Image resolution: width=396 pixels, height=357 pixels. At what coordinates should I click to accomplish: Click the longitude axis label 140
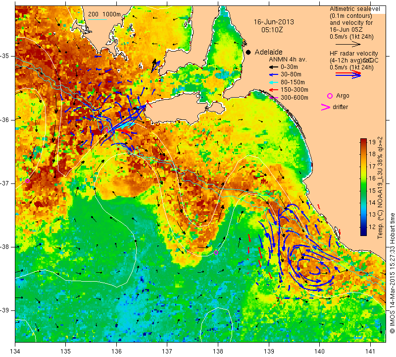pyautogui.click(x=319, y=352)
